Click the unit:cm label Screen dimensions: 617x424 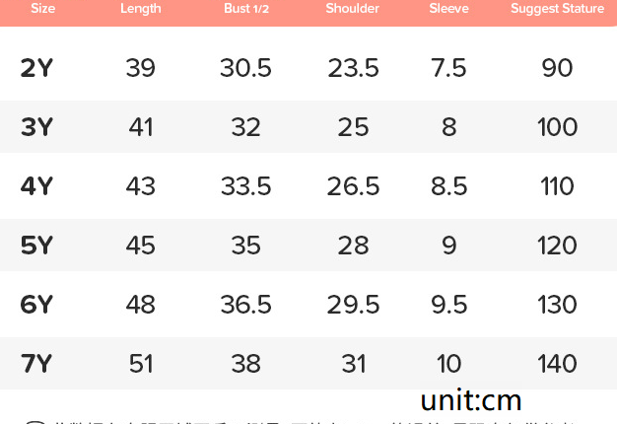tap(471, 400)
